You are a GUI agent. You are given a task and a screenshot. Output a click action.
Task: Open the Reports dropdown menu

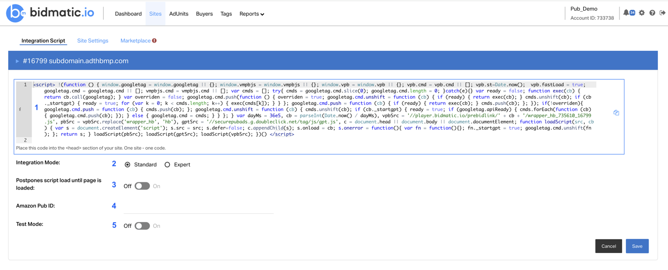pyautogui.click(x=252, y=14)
